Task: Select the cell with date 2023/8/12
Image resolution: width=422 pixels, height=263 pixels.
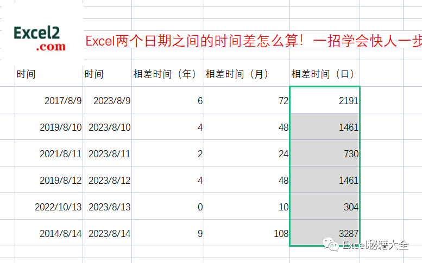Action: point(108,179)
